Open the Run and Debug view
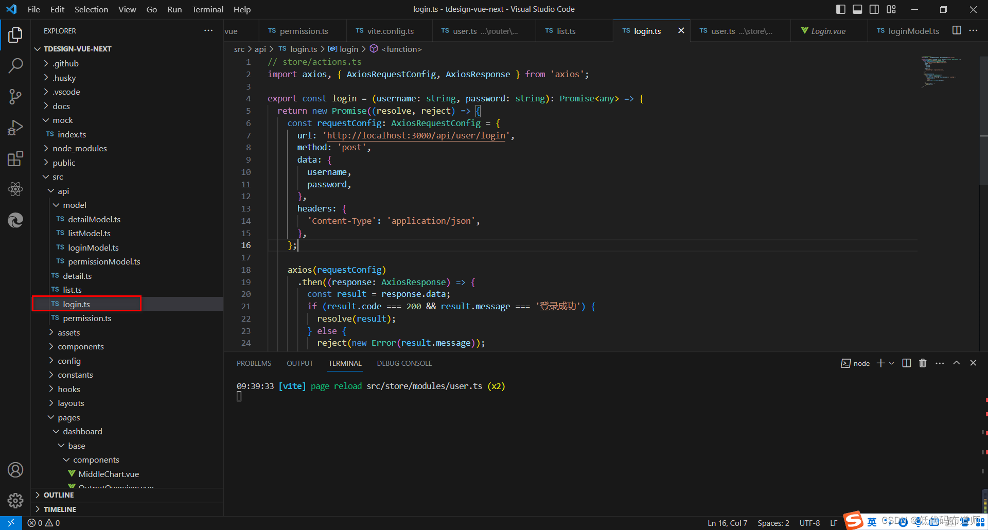The image size is (988, 530). [15, 128]
